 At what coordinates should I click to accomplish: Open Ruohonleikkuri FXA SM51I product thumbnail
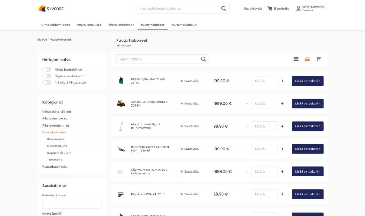[121, 149]
